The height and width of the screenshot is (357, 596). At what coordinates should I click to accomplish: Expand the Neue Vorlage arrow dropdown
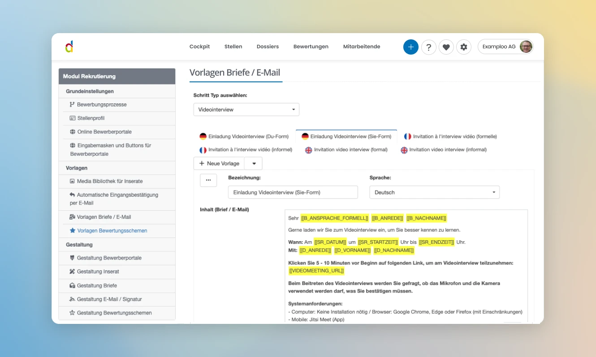[x=254, y=163]
